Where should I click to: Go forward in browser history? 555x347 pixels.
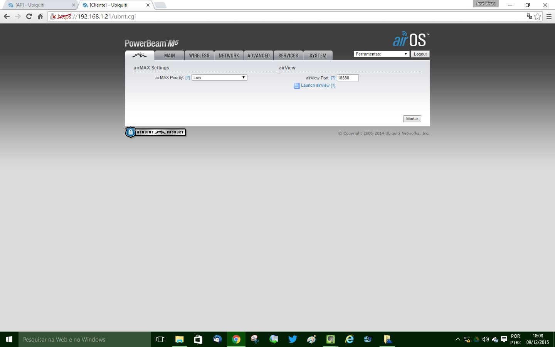click(x=18, y=17)
